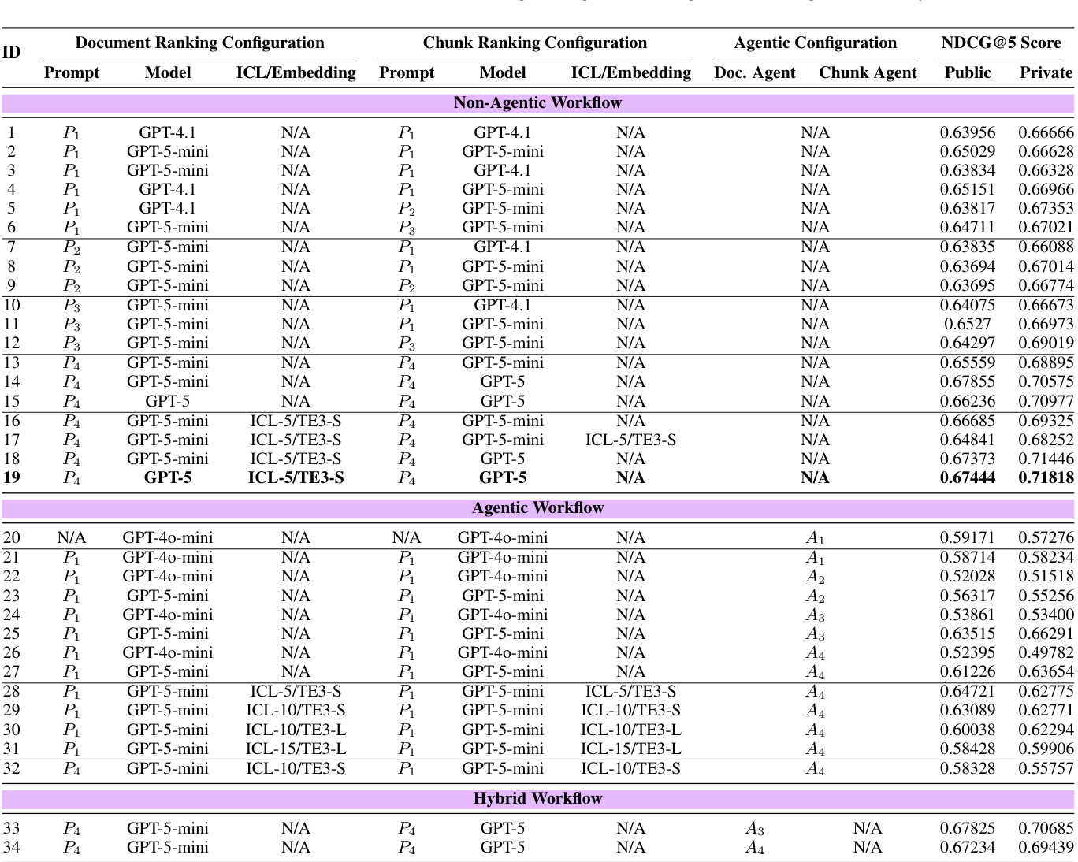The height and width of the screenshot is (862, 1078).
Task: Click the ID column header
Action: [x=12, y=53]
